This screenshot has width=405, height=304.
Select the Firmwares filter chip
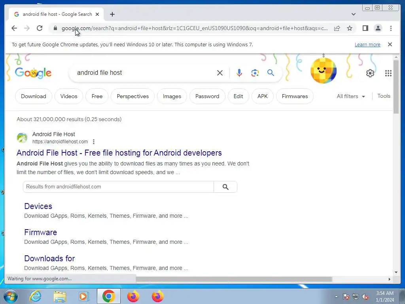point(295,96)
